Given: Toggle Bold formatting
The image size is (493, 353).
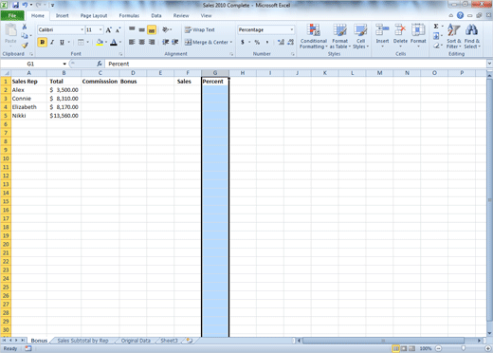Looking at the screenshot, I should 42,42.
